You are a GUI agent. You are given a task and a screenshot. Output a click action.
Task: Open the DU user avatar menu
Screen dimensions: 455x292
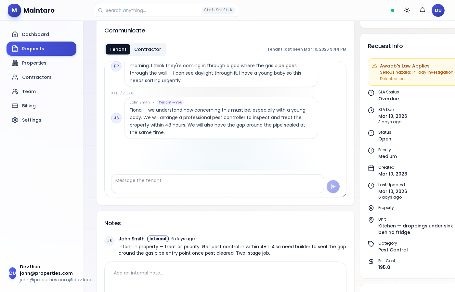coord(438,10)
